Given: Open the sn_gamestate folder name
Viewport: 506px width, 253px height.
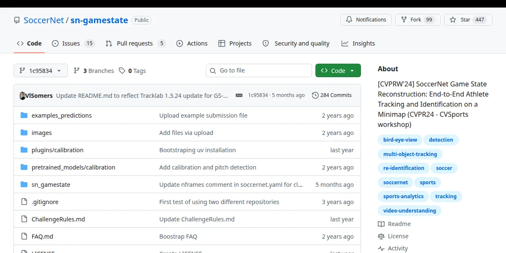Looking at the screenshot, I should click(51, 185).
